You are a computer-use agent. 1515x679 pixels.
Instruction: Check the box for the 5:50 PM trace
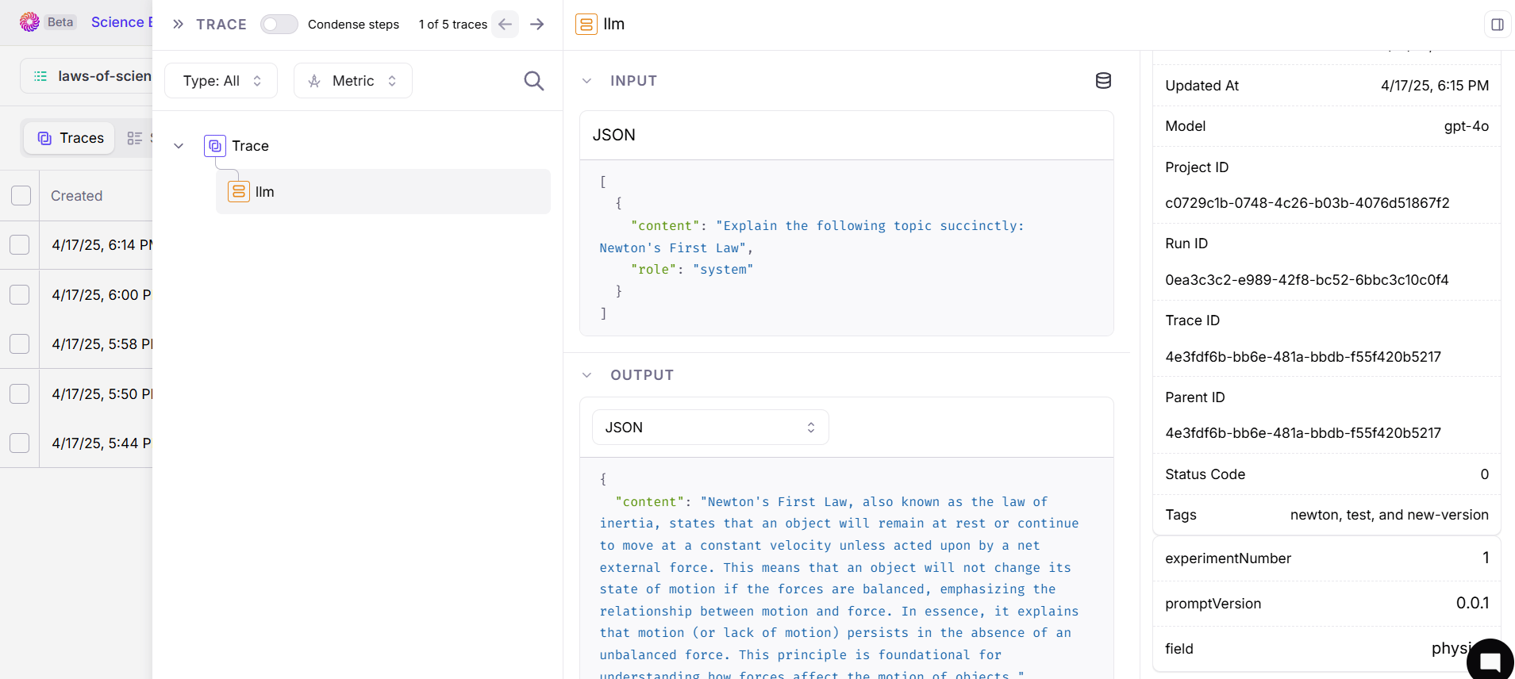click(x=20, y=394)
